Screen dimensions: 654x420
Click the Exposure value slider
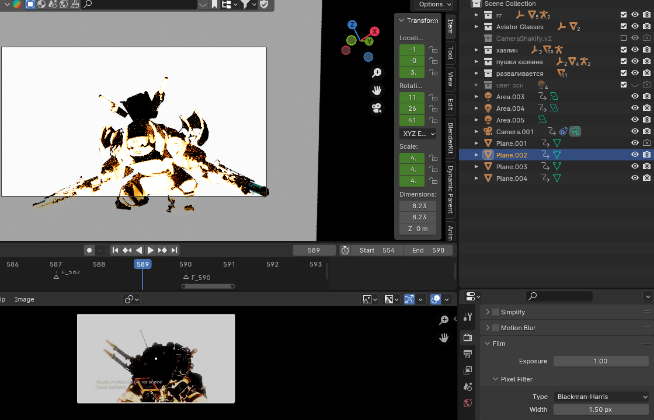coord(600,361)
